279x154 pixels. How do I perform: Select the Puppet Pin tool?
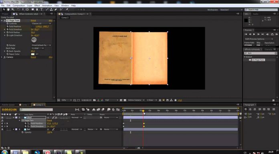pos(67,10)
